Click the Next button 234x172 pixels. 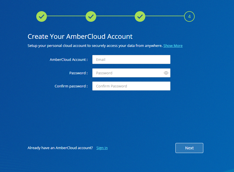point(189,148)
